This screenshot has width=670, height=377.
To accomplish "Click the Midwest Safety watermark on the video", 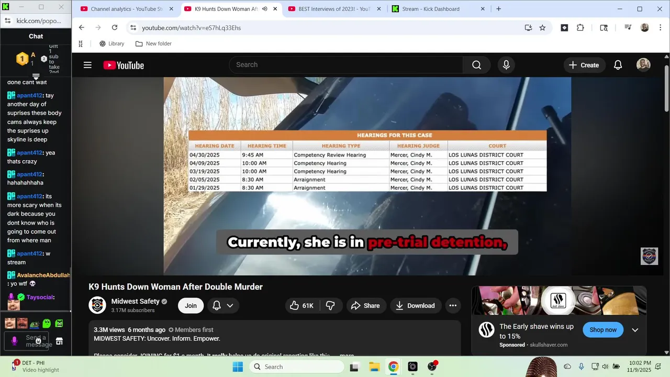I will [x=649, y=256].
